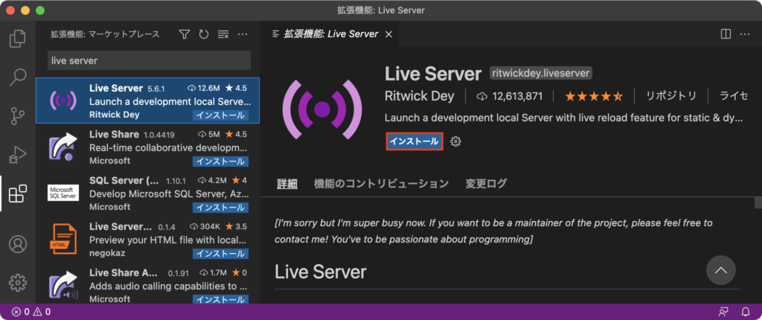The width and height of the screenshot is (762, 320).
Task: Open the Accounts icon in the activity bar
Action: [18, 244]
